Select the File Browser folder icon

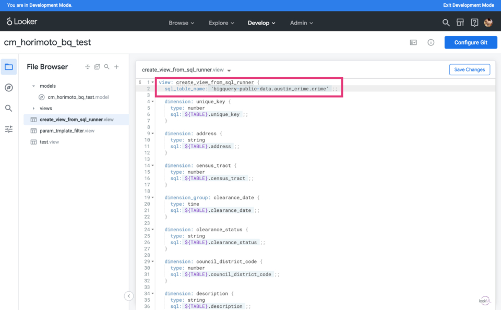pos(9,67)
